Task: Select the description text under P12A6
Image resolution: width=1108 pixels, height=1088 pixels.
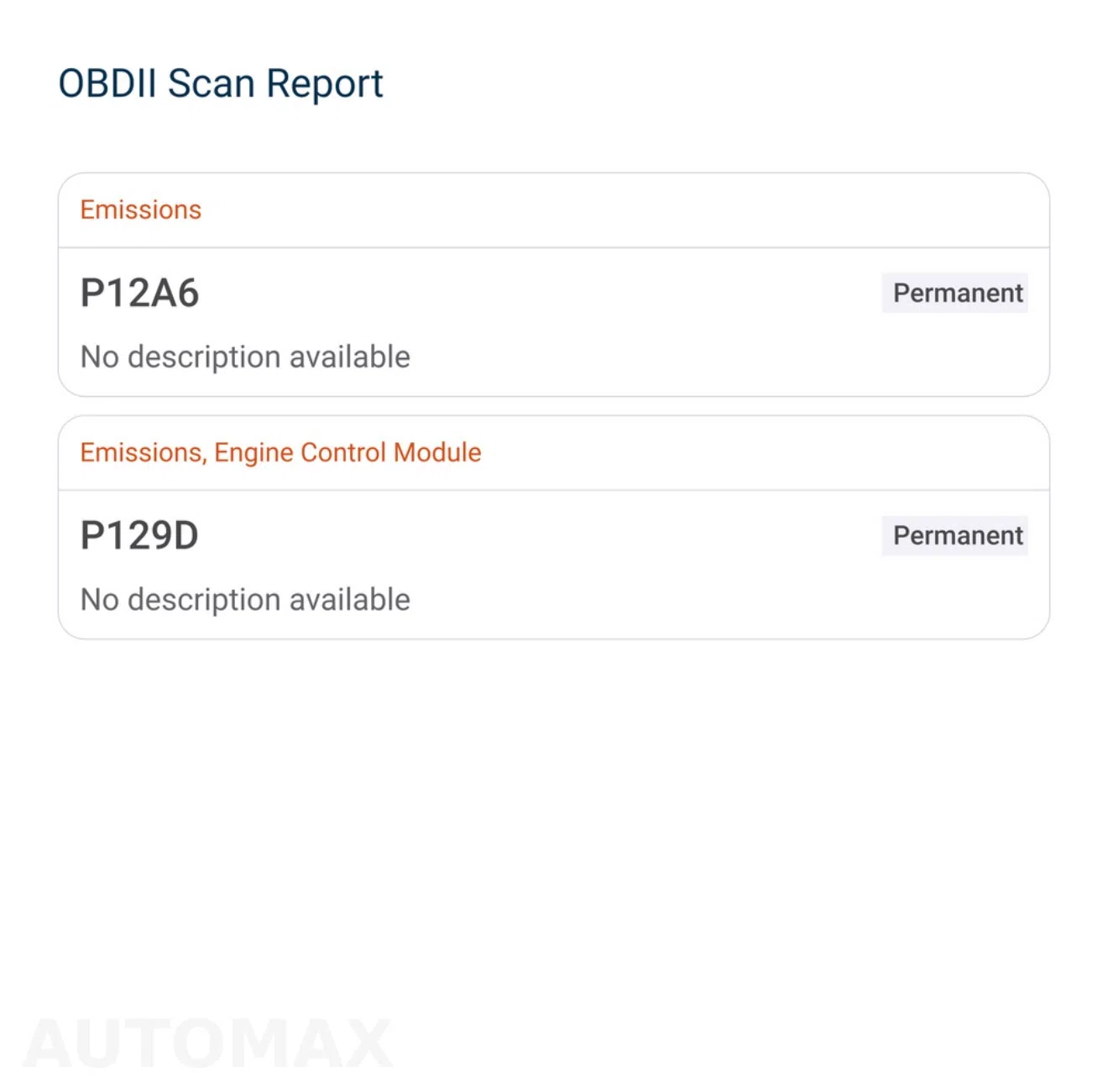Action: [245, 357]
